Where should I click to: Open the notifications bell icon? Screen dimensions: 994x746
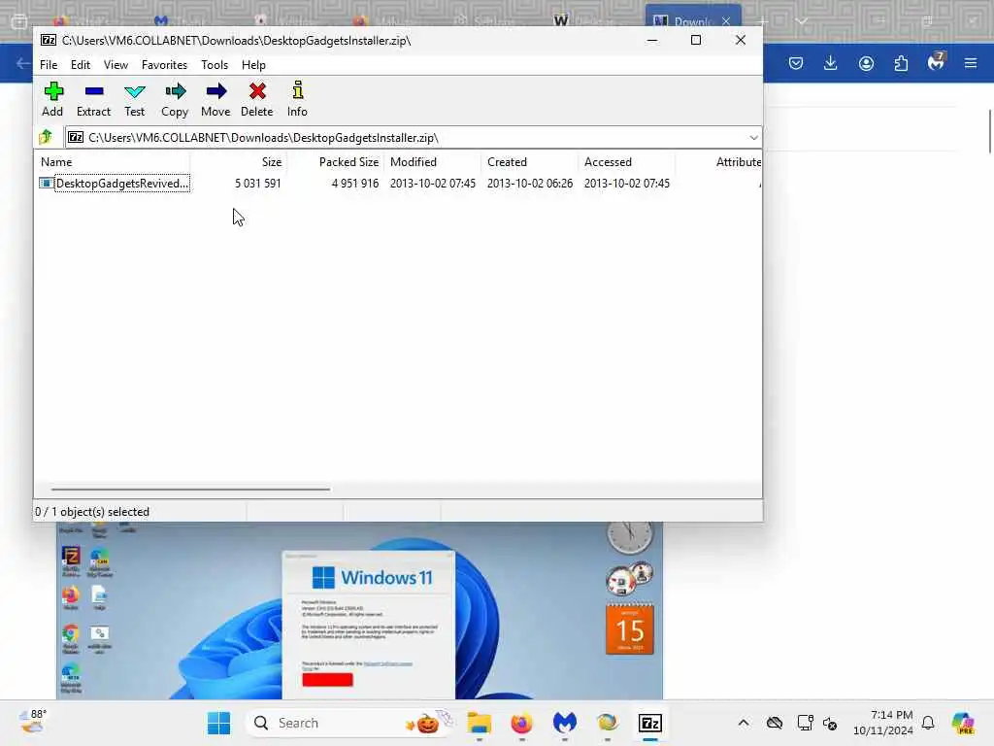tap(928, 723)
